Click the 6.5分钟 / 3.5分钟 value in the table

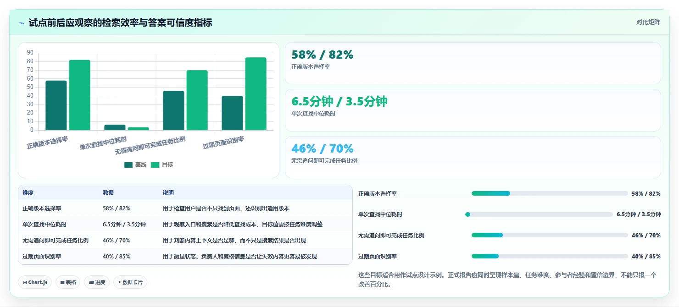point(124,224)
